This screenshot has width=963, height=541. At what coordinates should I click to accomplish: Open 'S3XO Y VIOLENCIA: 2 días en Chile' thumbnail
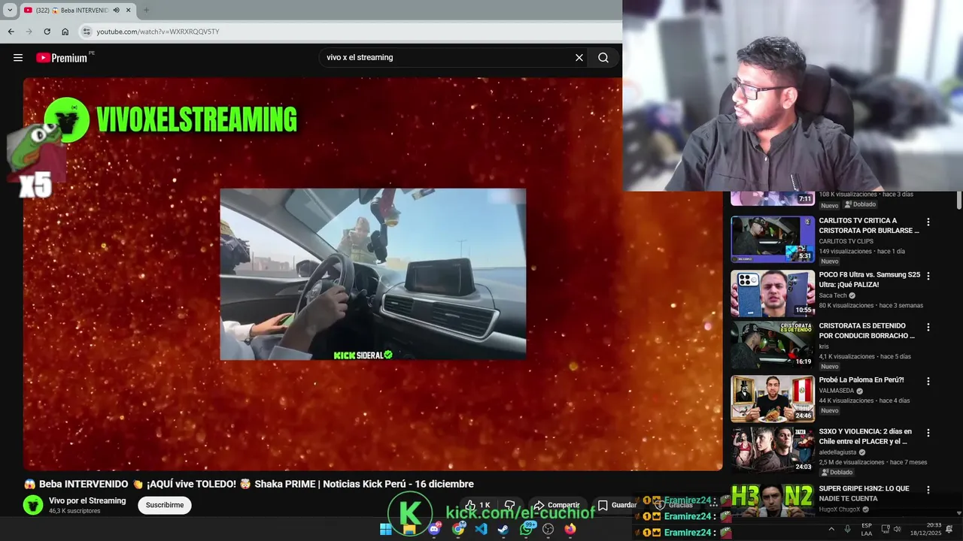[773, 450]
